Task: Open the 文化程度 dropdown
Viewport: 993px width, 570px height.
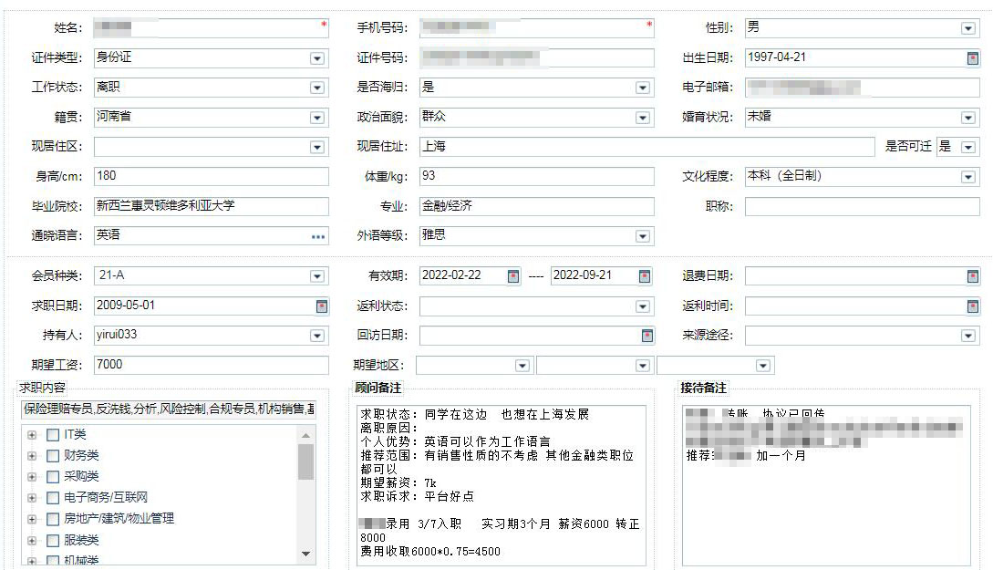Action: point(967,177)
